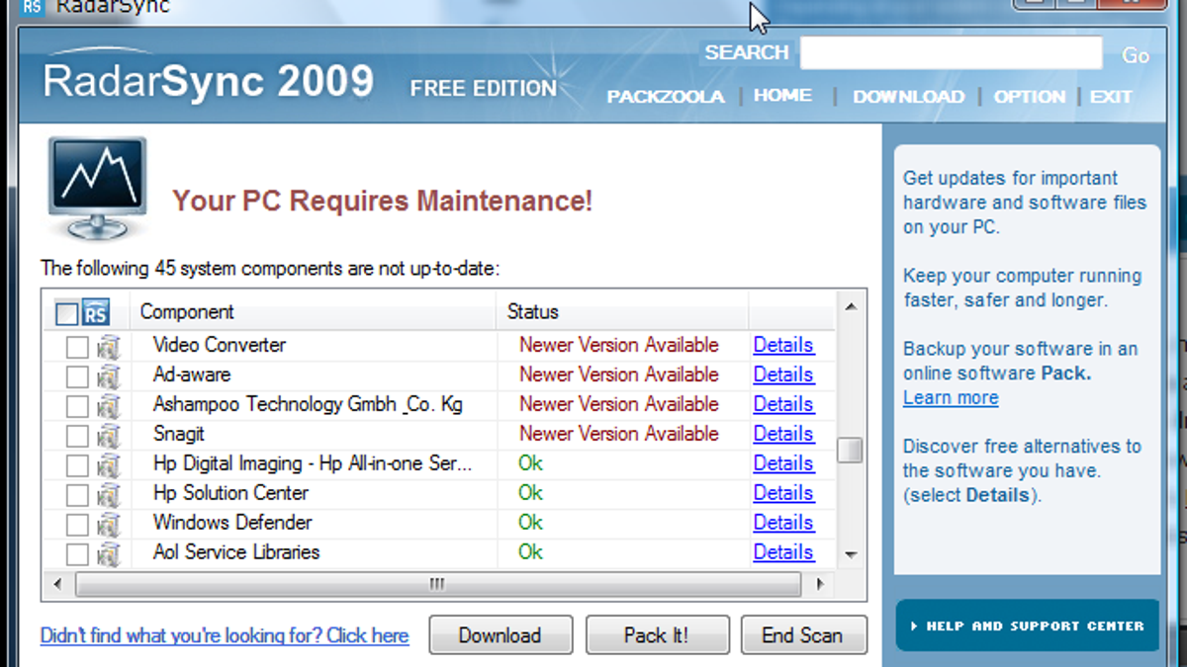Open Help and Support Center
Screen dimensions: 1187x667
[1028, 625]
